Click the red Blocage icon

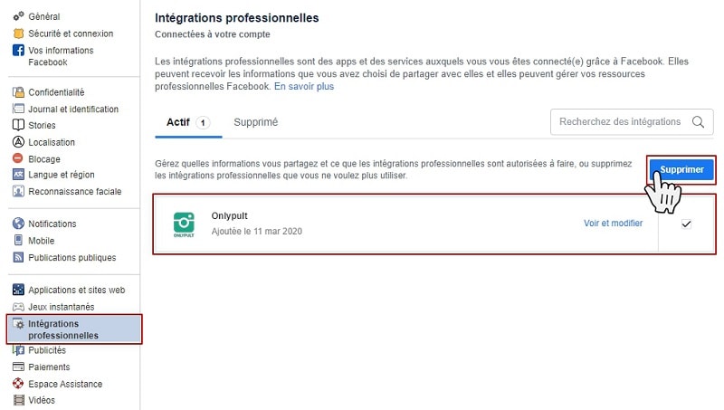tap(18, 158)
